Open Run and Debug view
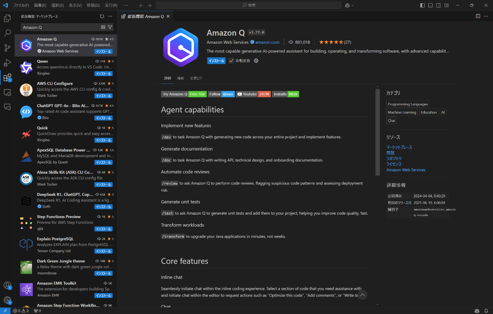 tap(7, 63)
